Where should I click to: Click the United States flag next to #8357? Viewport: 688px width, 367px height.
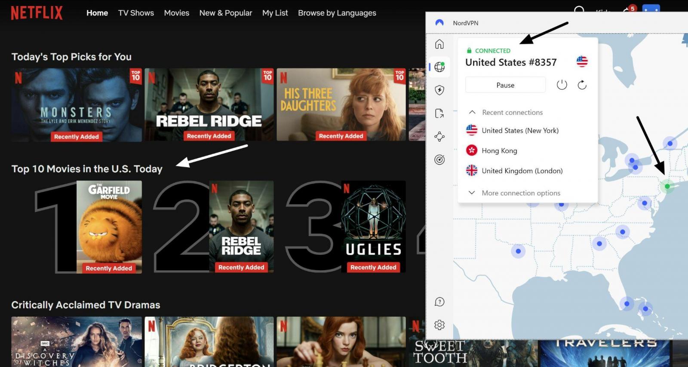(582, 61)
